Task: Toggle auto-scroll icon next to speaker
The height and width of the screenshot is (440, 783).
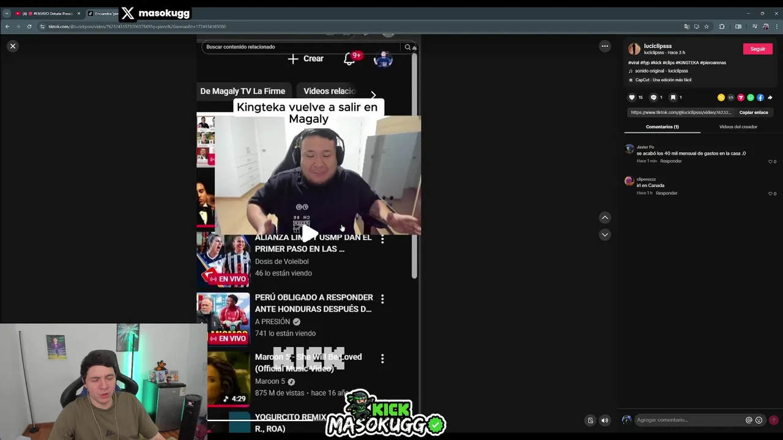Action: click(x=590, y=420)
